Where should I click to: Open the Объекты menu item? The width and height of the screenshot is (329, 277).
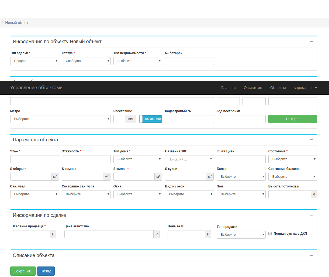pyautogui.click(x=278, y=88)
